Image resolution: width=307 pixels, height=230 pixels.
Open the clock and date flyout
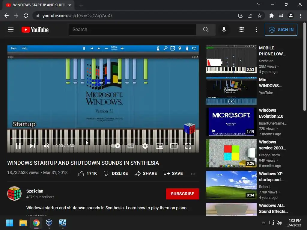coord(294,223)
